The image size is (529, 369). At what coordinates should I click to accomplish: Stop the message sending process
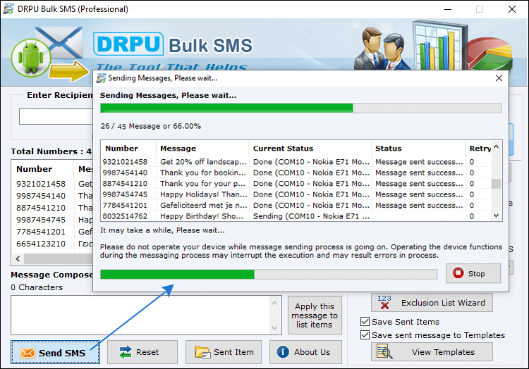coord(473,273)
